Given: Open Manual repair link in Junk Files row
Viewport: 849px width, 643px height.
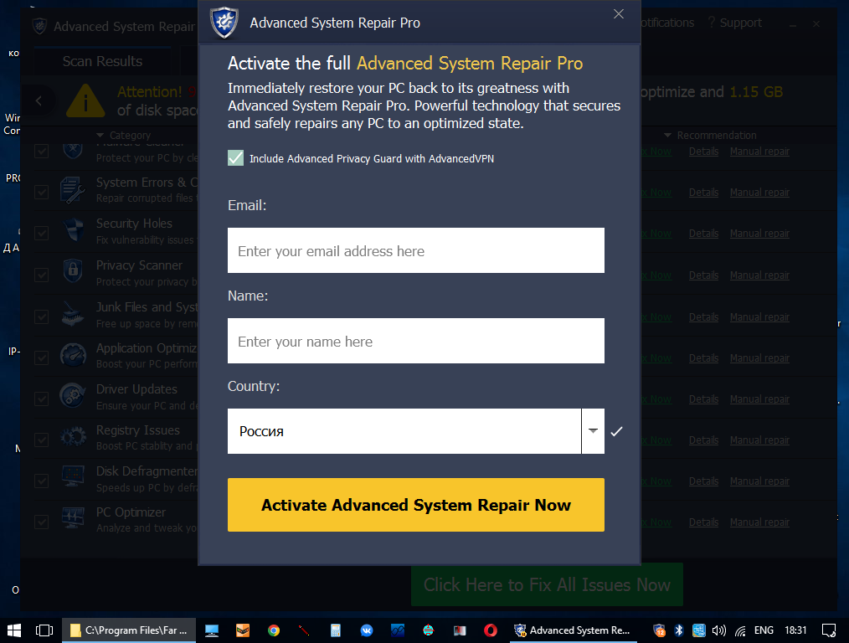Looking at the screenshot, I should pyautogui.click(x=759, y=316).
